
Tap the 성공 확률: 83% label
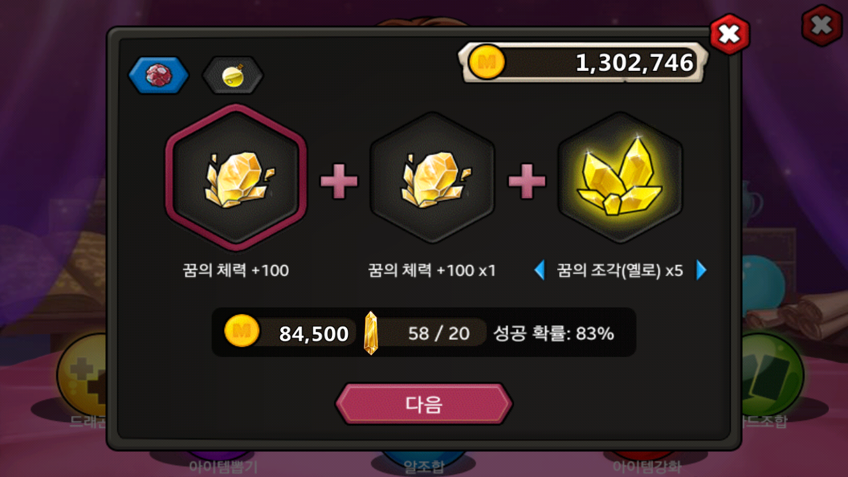pyautogui.click(x=554, y=333)
